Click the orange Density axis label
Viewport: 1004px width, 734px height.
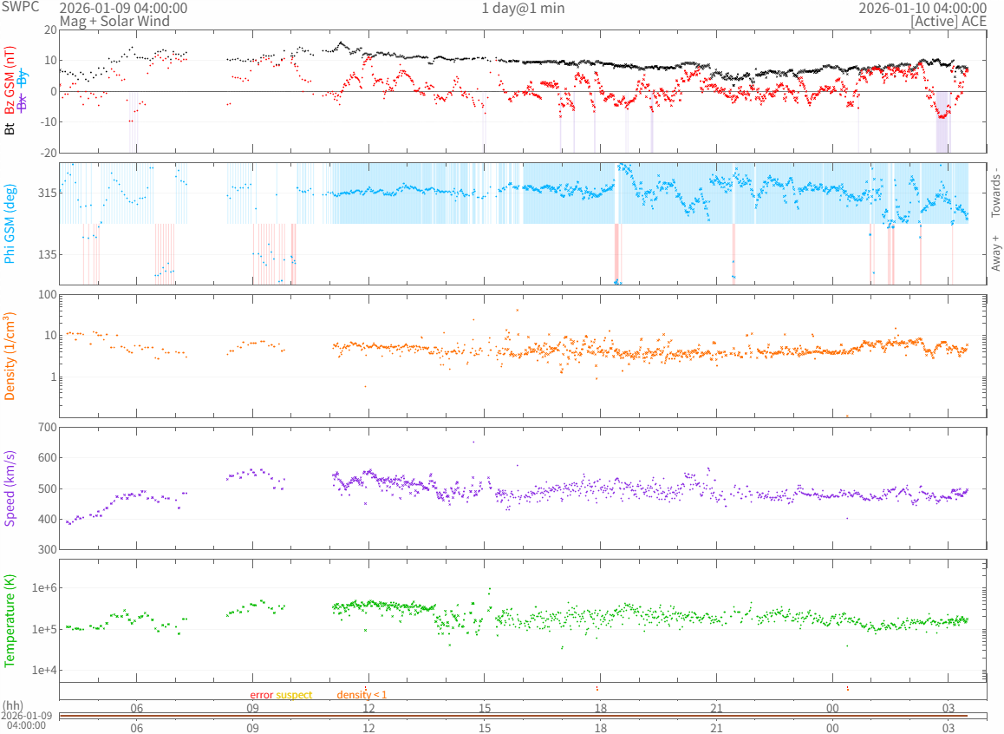click(10, 356)
